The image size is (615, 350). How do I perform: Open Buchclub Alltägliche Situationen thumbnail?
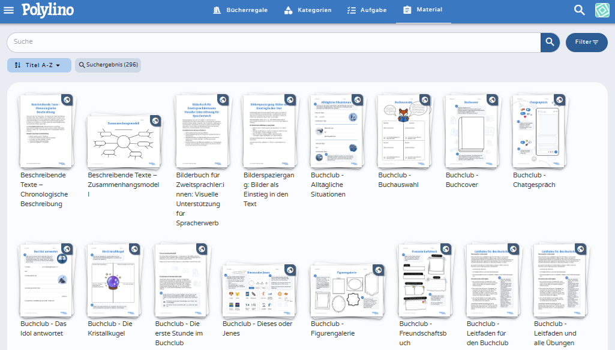click(x=337, y=131)
